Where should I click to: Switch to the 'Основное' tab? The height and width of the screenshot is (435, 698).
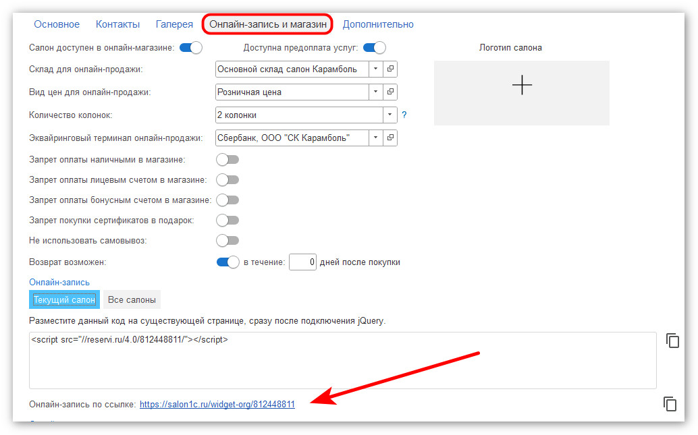(x=57, y=24)
